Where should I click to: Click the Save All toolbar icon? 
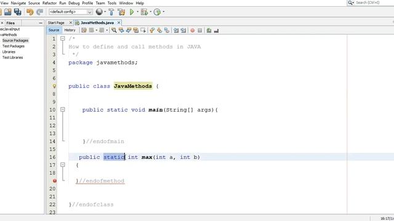17,12
